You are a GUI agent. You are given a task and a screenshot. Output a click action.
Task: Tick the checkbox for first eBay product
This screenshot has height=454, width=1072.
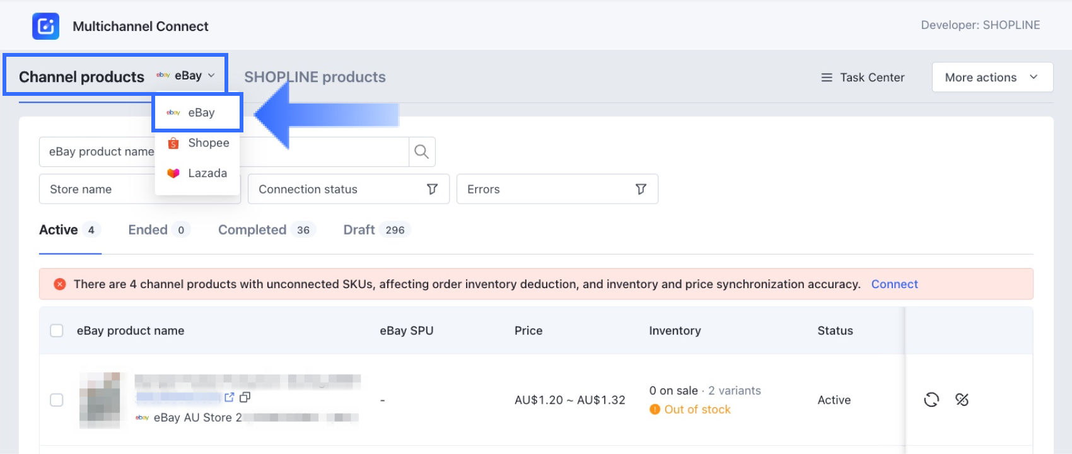tap(57, 400)
